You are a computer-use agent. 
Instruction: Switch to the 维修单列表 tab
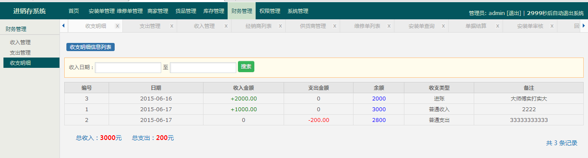(367, 26)
